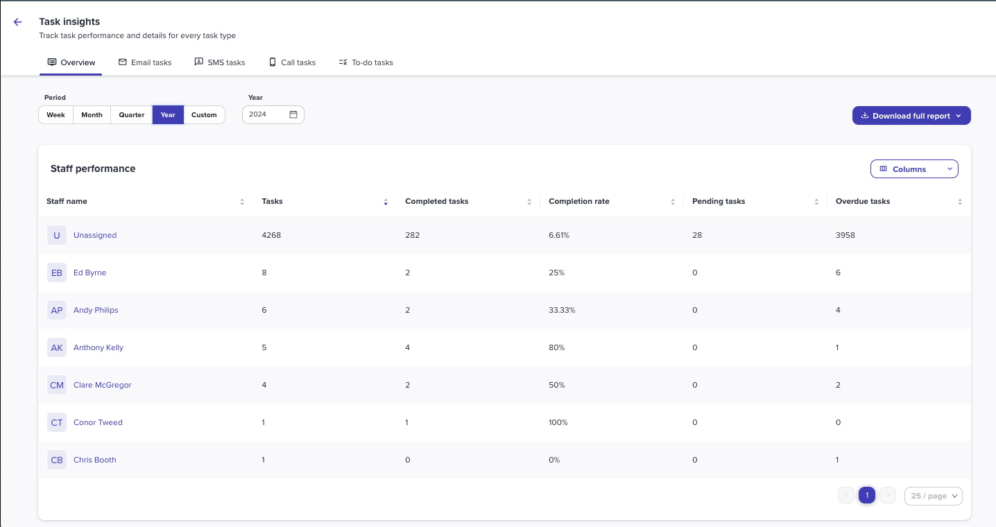Click the Year 2024 input field

(x=273, y=114)
